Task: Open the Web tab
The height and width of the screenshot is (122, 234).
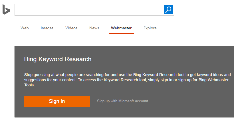Action: (x=25, y=28)
